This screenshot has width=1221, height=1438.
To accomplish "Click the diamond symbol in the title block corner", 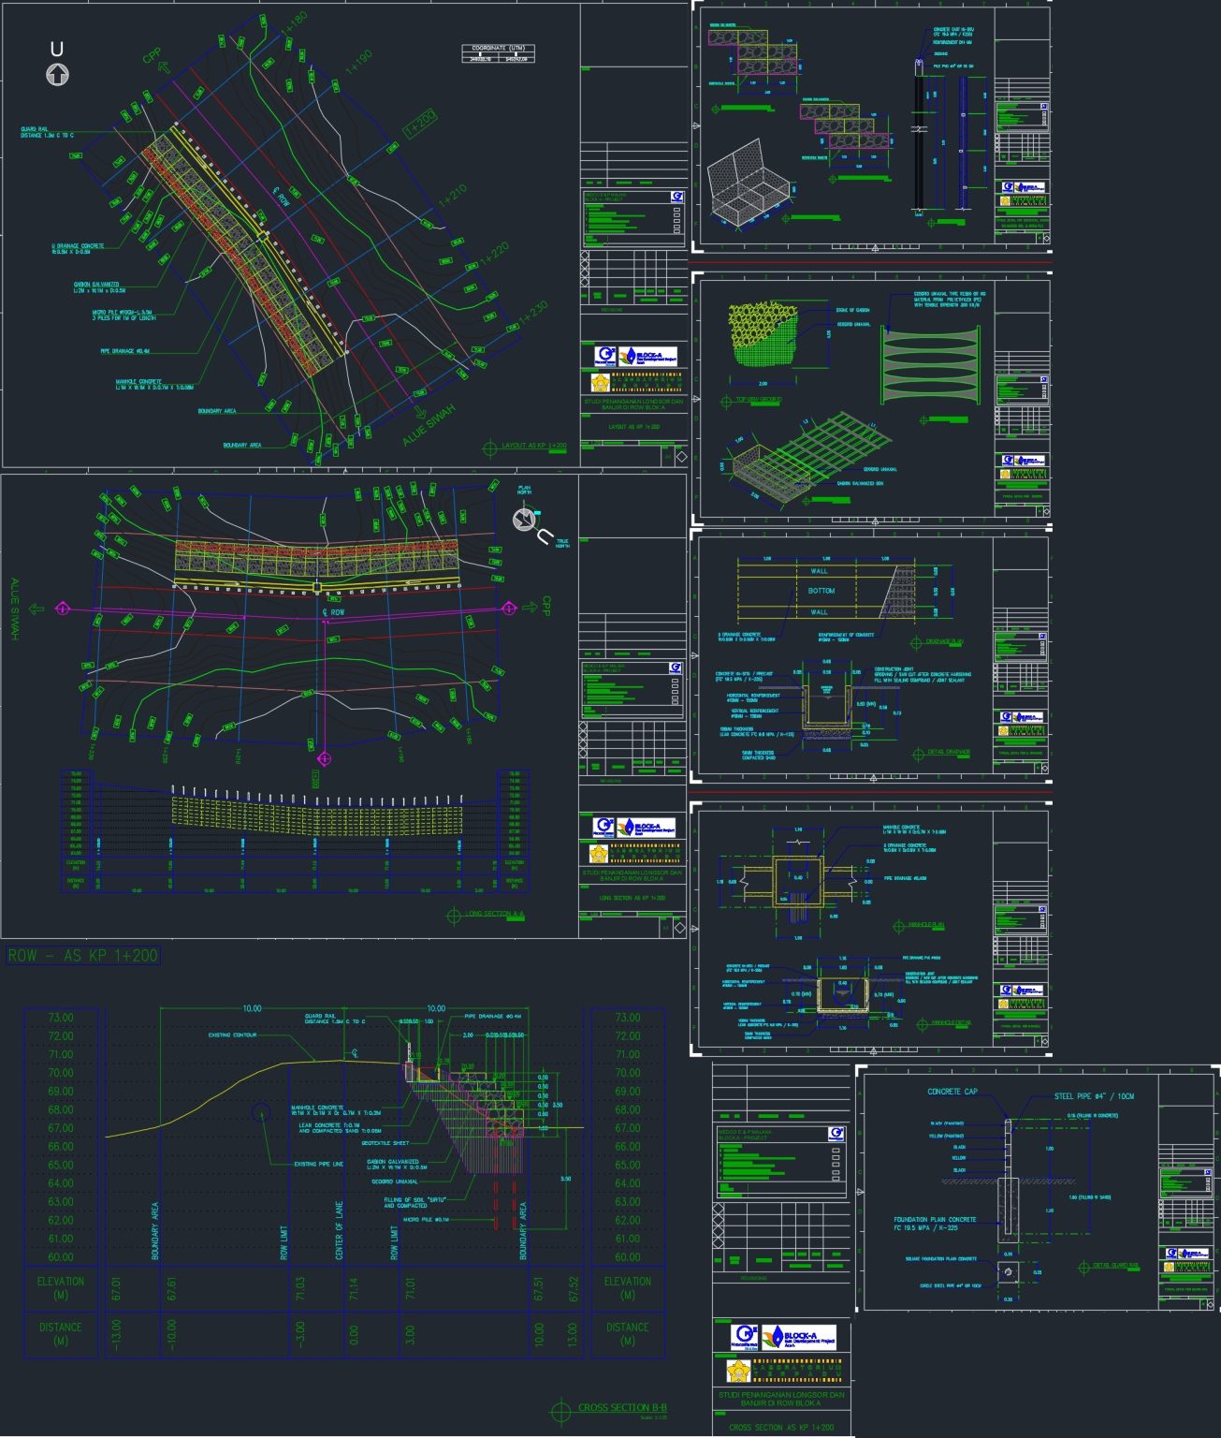I will [x=681, y=455].
